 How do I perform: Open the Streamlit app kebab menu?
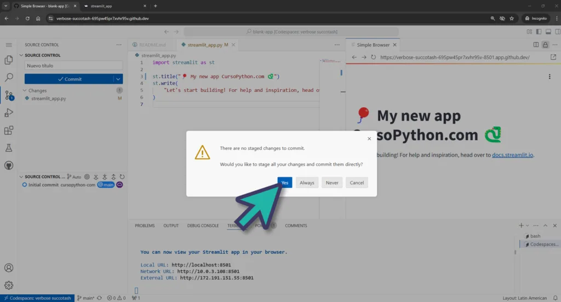pyautogui.click(x=549, y=77)
